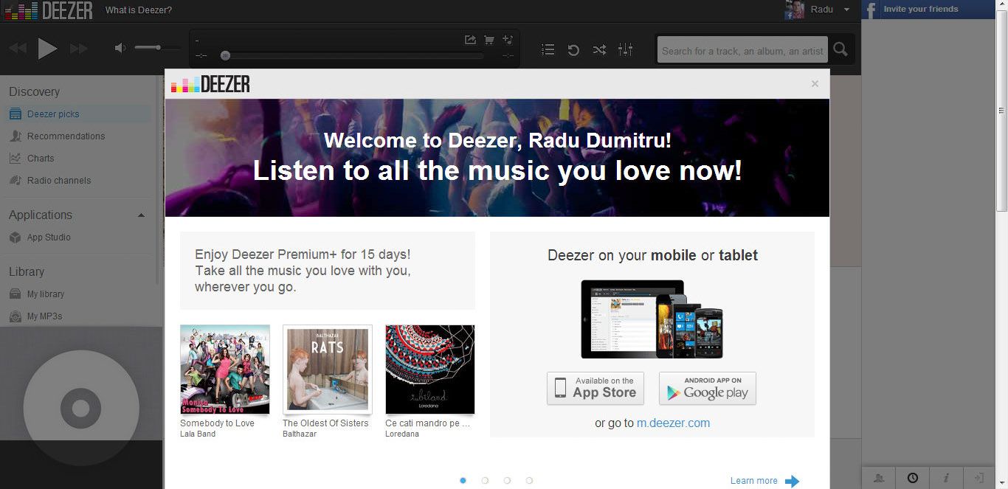Select first carousel page dot
The width and height of the screenshot is (1008, 489).
coord(463,480)
